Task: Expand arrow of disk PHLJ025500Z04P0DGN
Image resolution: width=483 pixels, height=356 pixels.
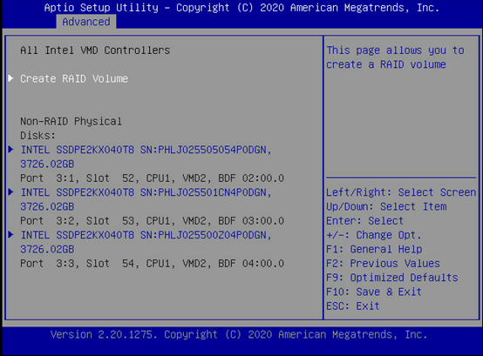Action: pos(11,234)
